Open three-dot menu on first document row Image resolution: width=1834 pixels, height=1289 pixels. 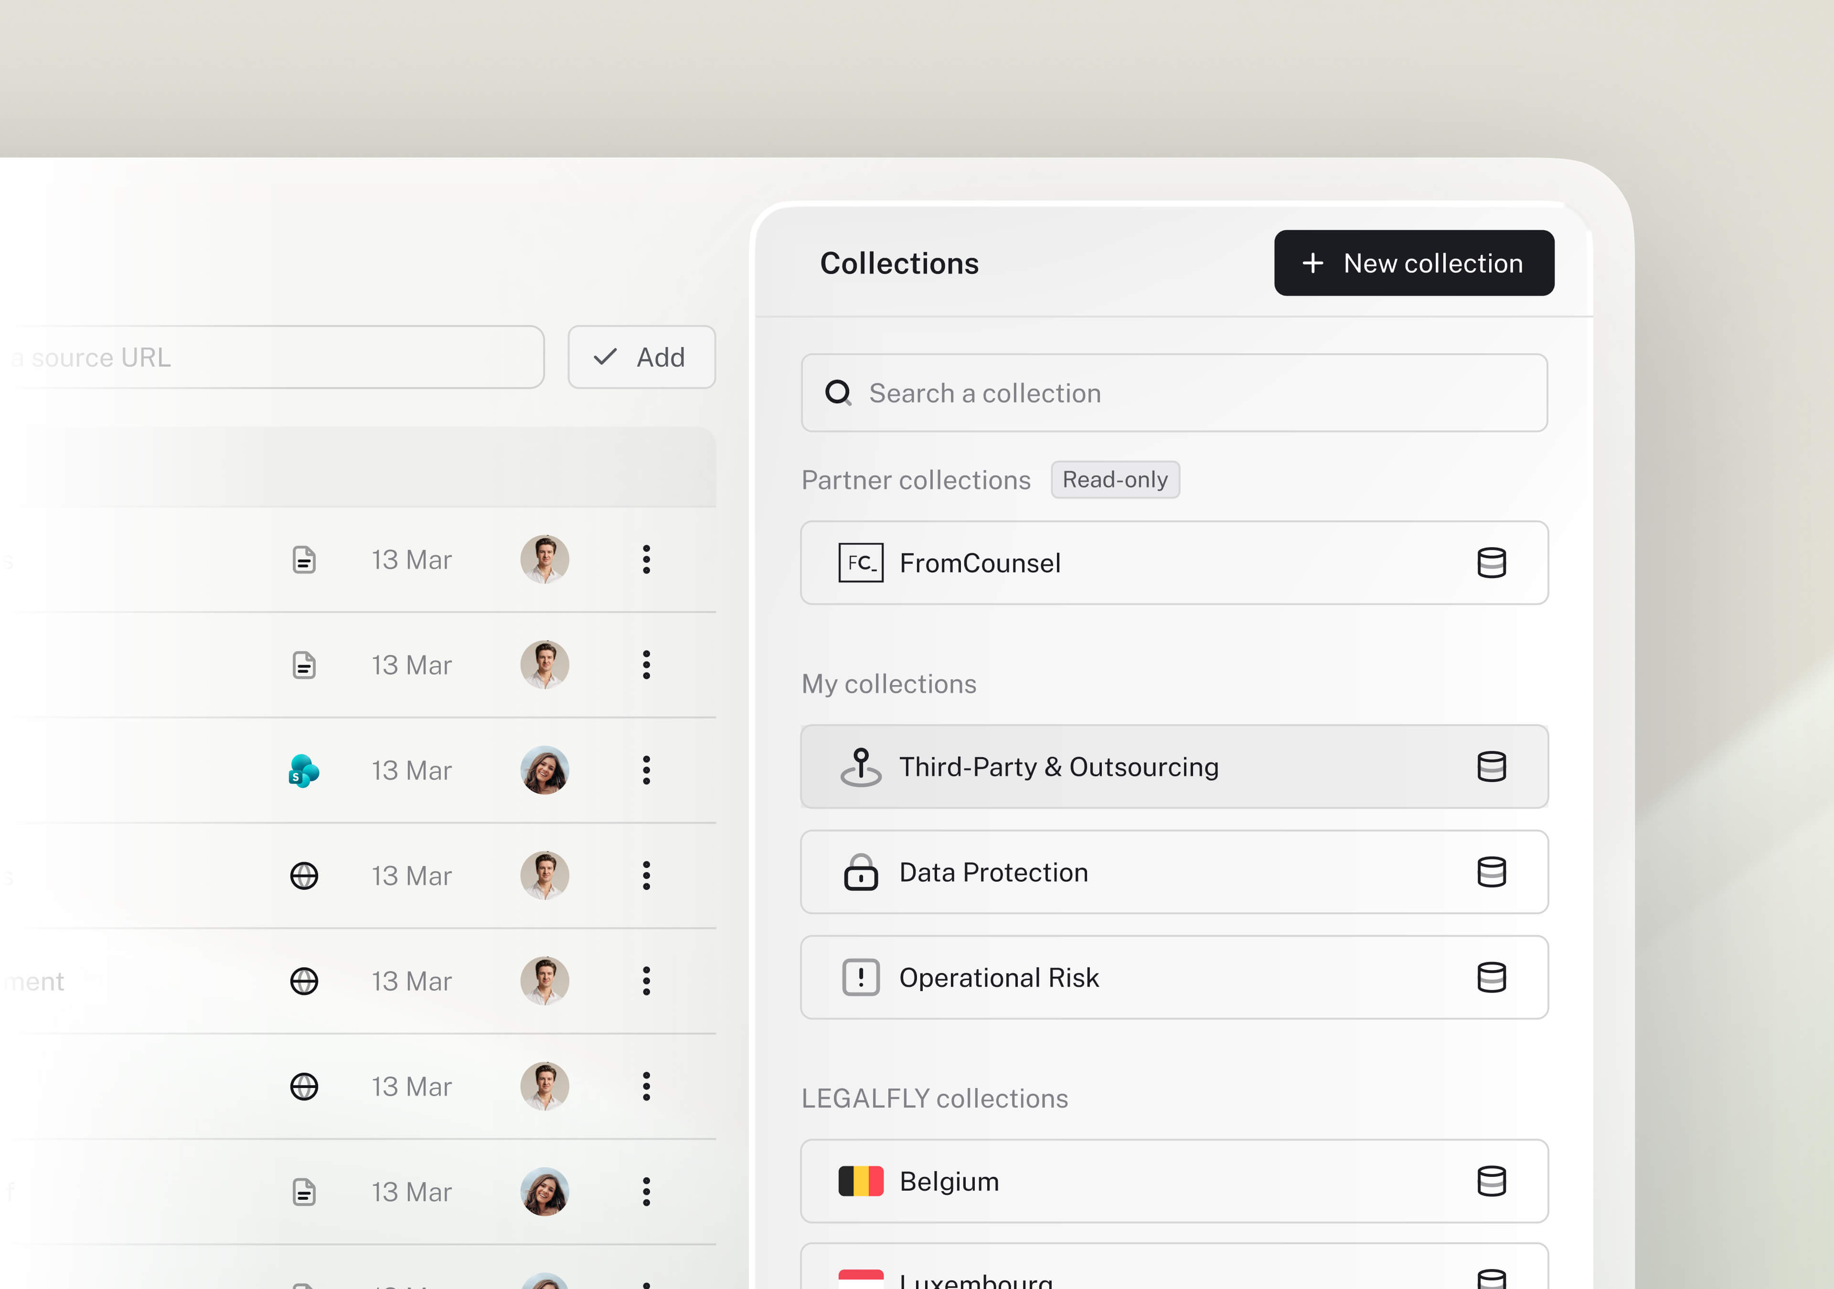tap(646, 560)
